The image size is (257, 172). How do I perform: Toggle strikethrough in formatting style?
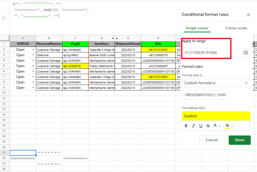(x=208, y=126)
